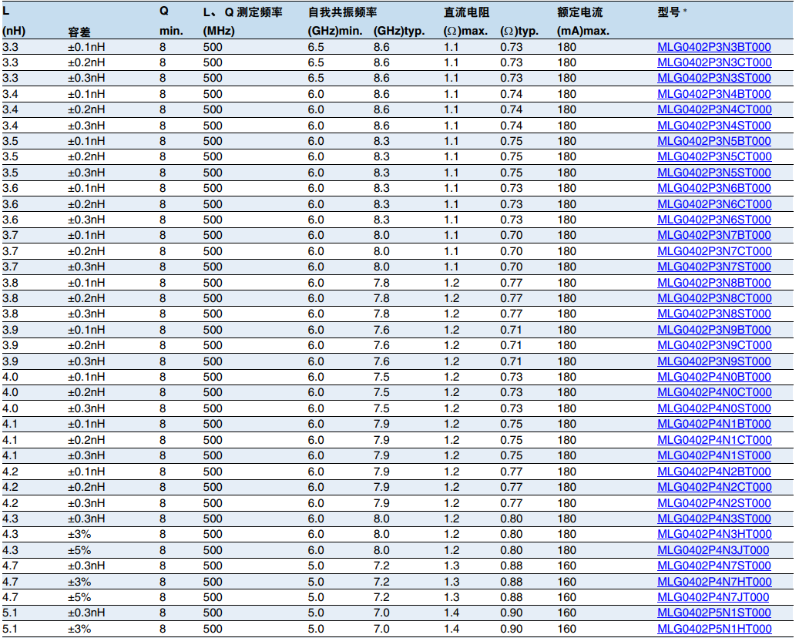The height and width of the screenshot is (638, 799).
Task: Click 0.90 resistance in MLG0402P5N1ST000 row
Action: coord(511,613)
